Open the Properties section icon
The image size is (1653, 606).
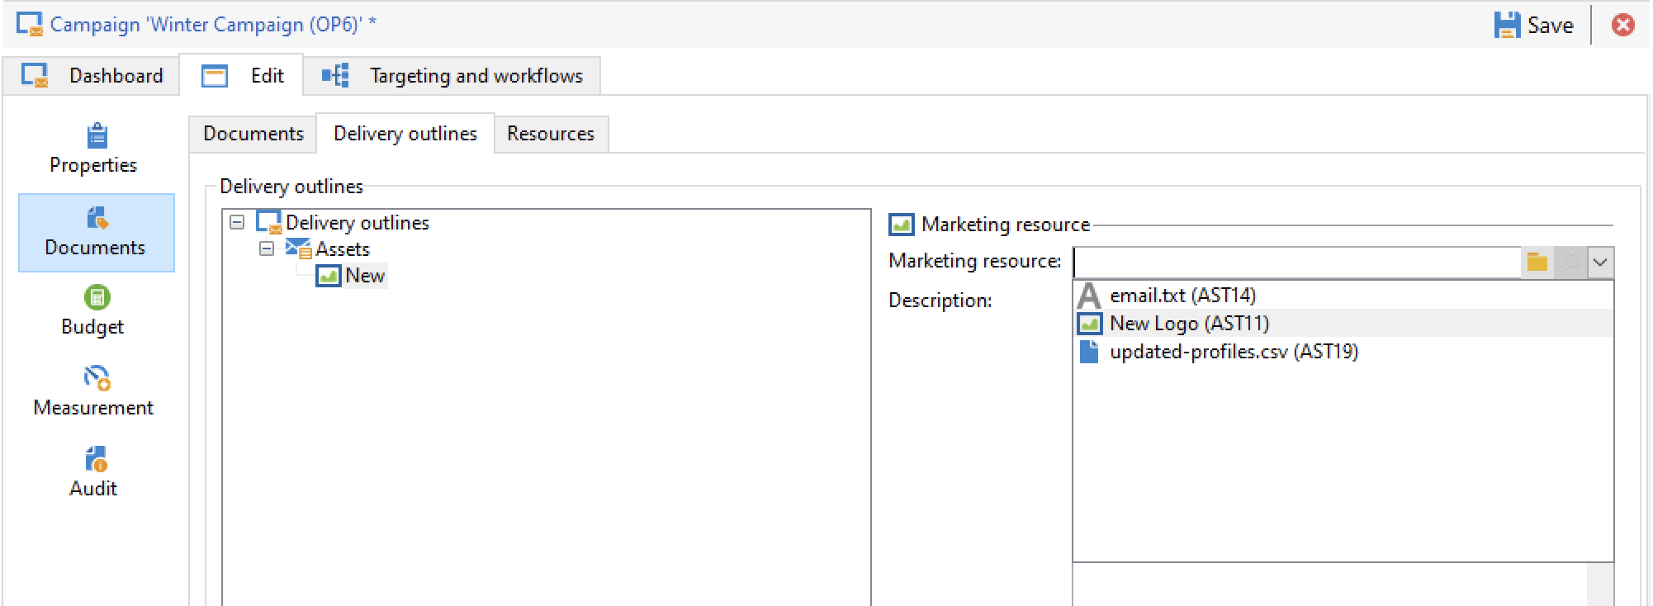(x=97, y=136)
